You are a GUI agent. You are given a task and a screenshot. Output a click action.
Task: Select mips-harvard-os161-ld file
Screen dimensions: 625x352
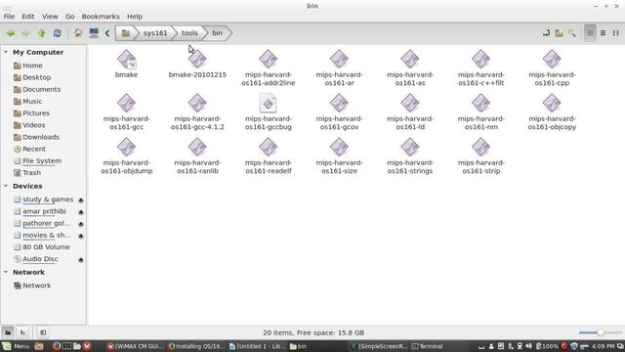click(410, 104)
